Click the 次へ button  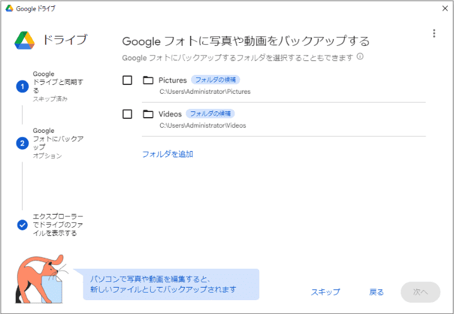point(420,292)
